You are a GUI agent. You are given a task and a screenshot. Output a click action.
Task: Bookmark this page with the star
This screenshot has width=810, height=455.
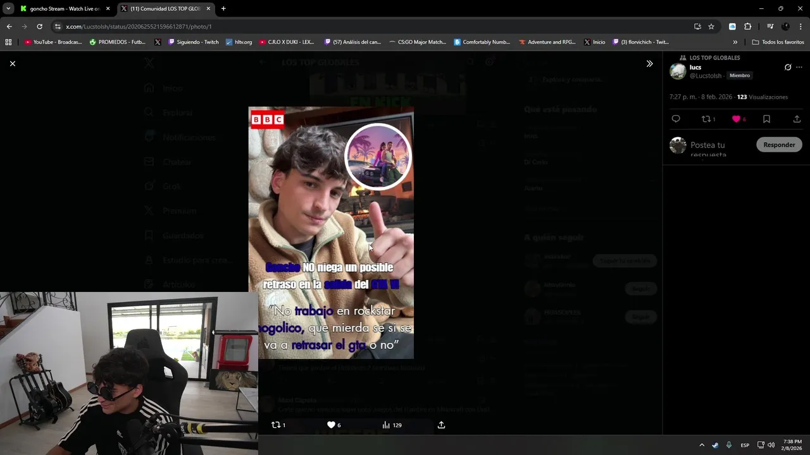pos(711,27)
